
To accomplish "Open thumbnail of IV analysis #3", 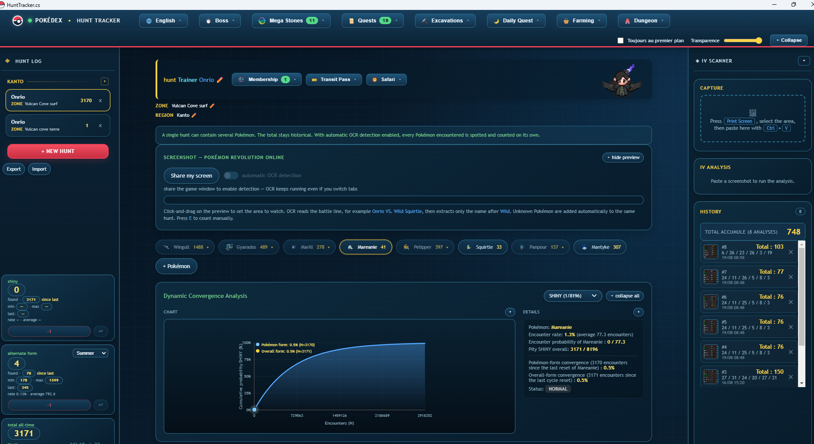I will point(711,377).
